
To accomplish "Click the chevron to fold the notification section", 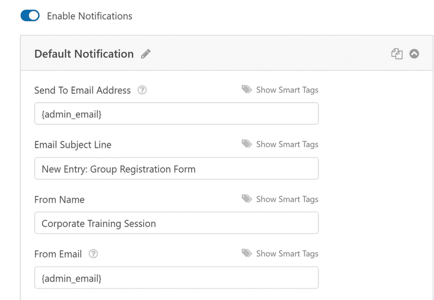I will click(x=414, y=53).
